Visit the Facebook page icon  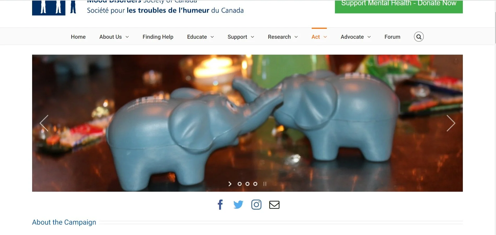pos(220,205)
